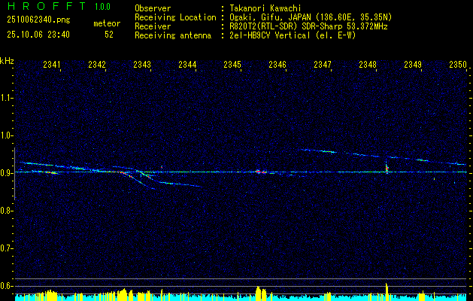Click the kHz axis unit label
The width and height of the screenshot is (473, 301).
[7, 61]
